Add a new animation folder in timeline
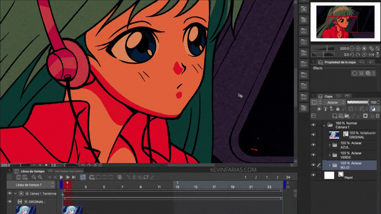381x214 pixels. coord(92,177)
